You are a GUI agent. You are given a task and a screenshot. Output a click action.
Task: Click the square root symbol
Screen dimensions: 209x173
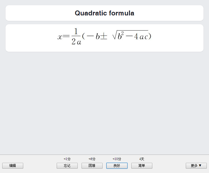[115, 35]
